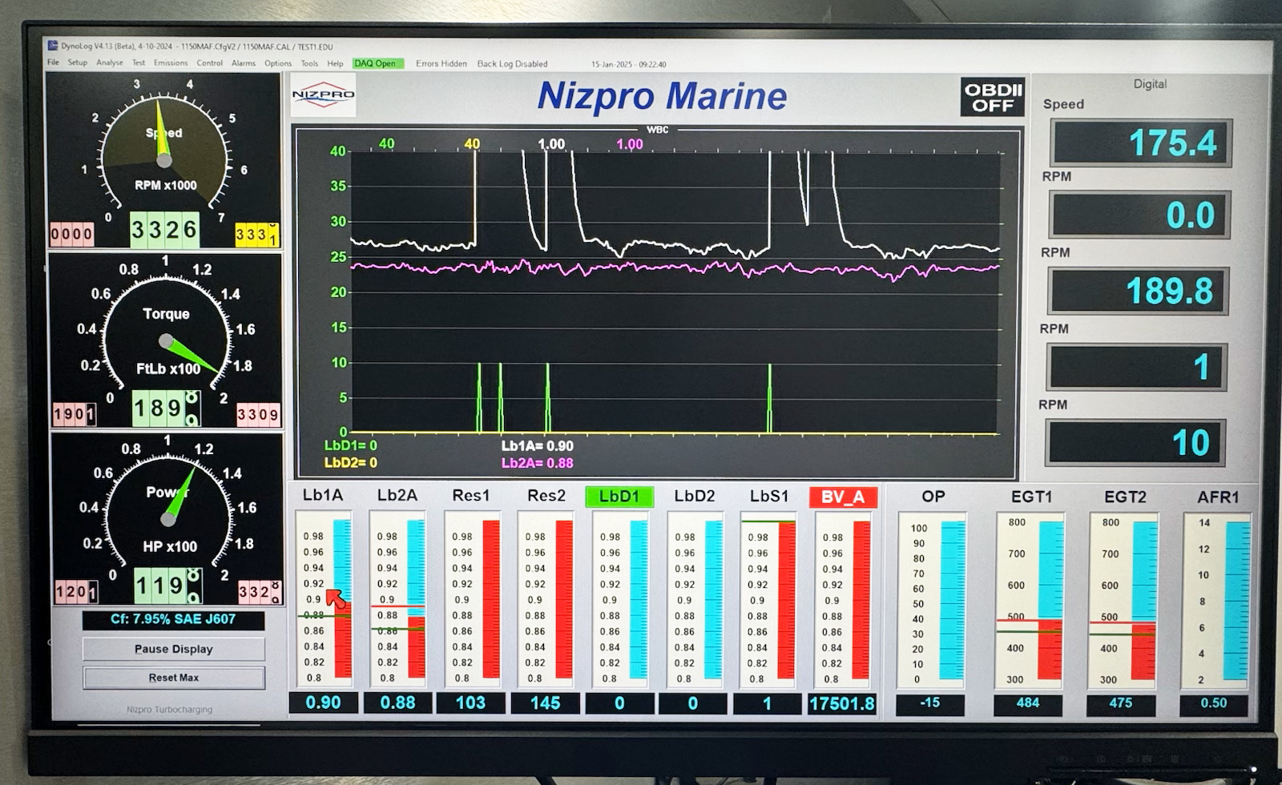Open the Emissions menu
Viewport: 1282px width, 785px height.
(x=171, y=62)
